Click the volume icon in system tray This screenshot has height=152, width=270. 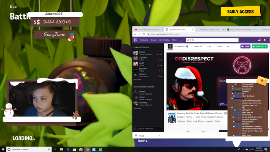click(253, 149)
